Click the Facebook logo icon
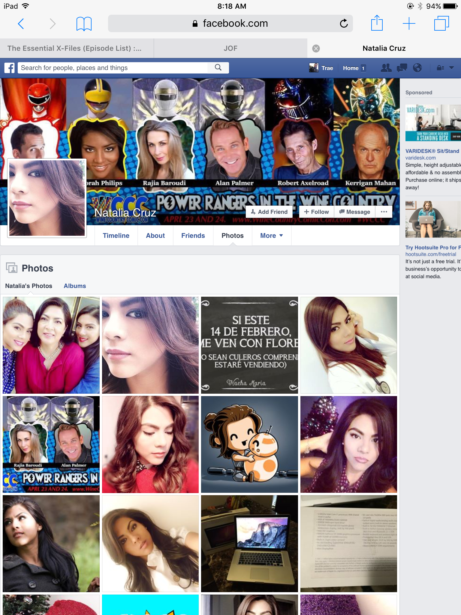This screenshot has height=615, width=461. click(x=10, y=68)
